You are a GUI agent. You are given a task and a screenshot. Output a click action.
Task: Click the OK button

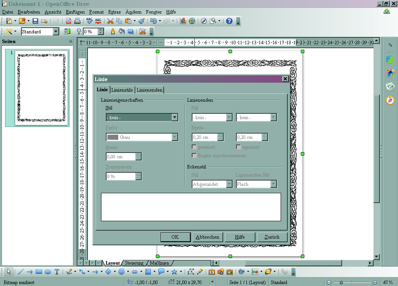[x=175, y=237]
